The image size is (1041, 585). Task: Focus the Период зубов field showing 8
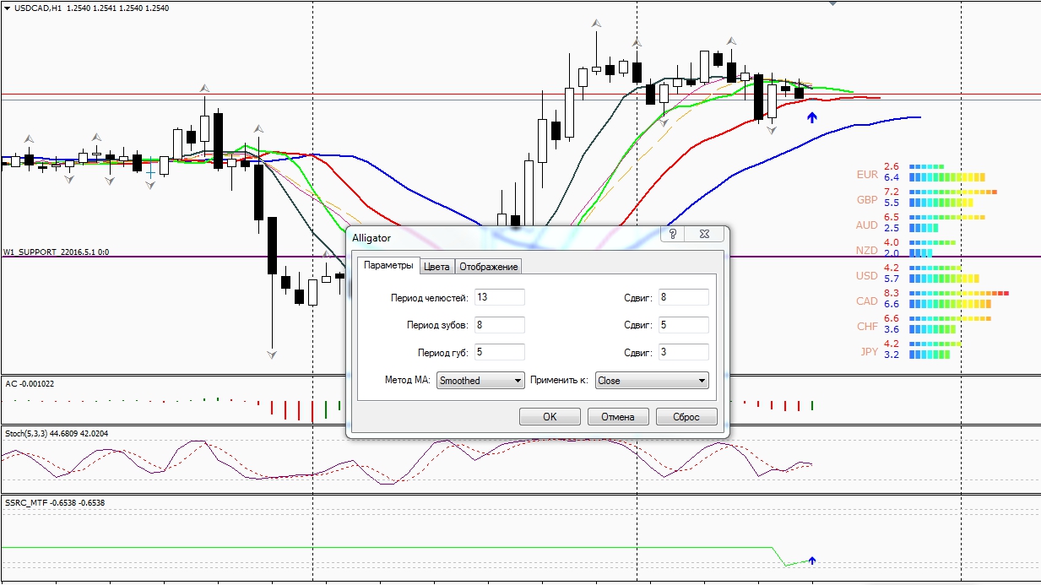pyautogui.click(x=499, y=325)
